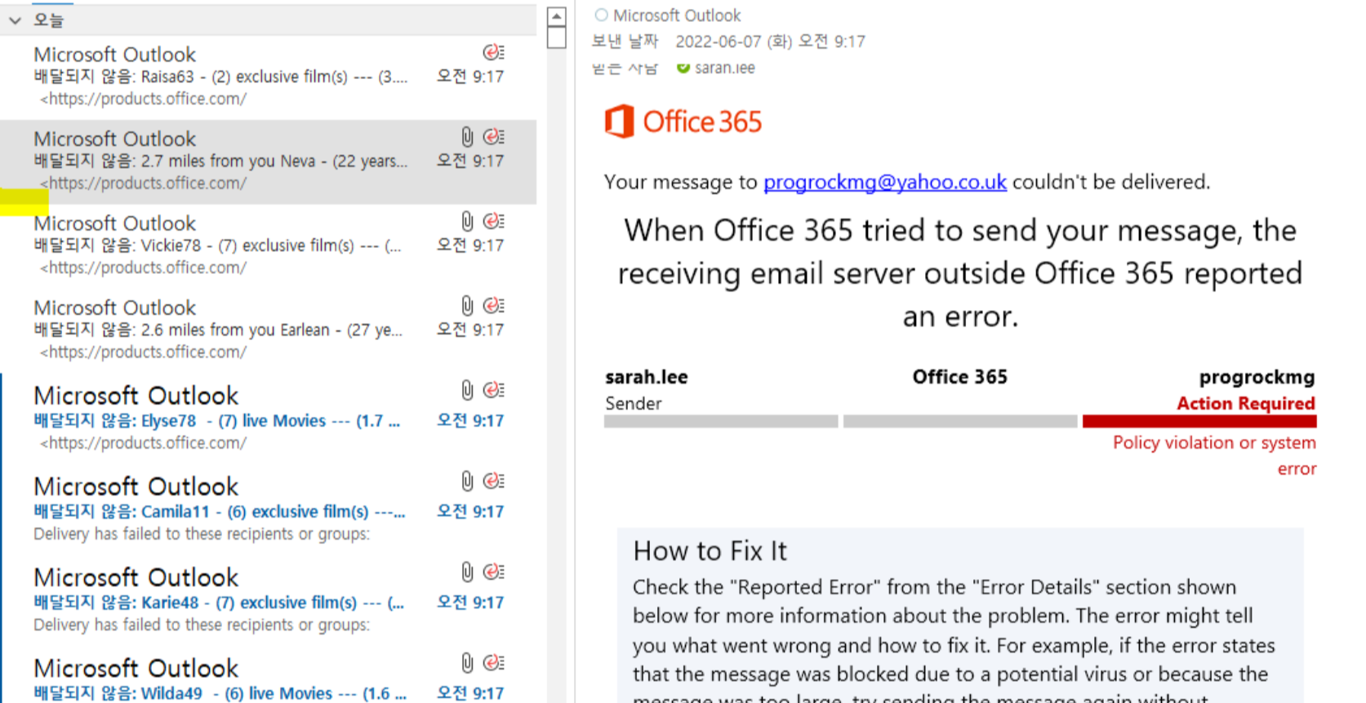Click the message list scrollbar thumb
1366x703 pixels.
557,38
